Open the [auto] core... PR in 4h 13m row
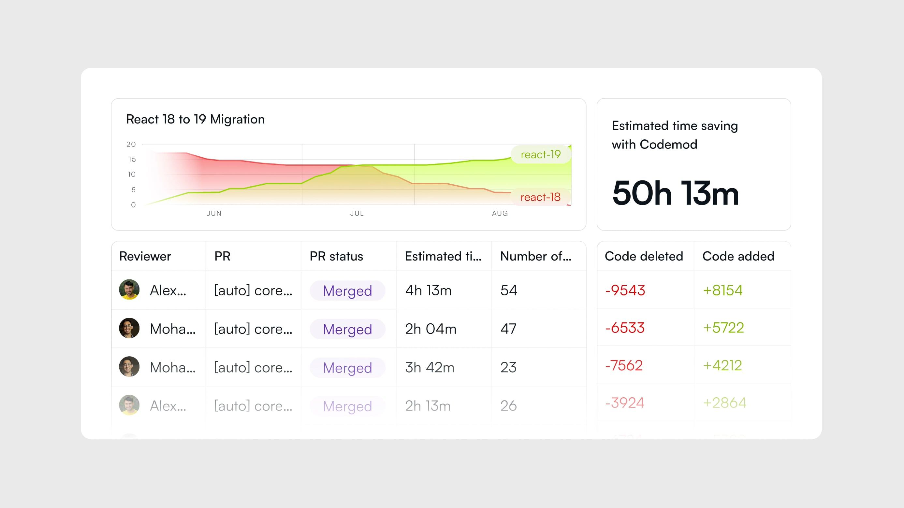The height and width of the screenshot is (508, 904). click(253, 290)
